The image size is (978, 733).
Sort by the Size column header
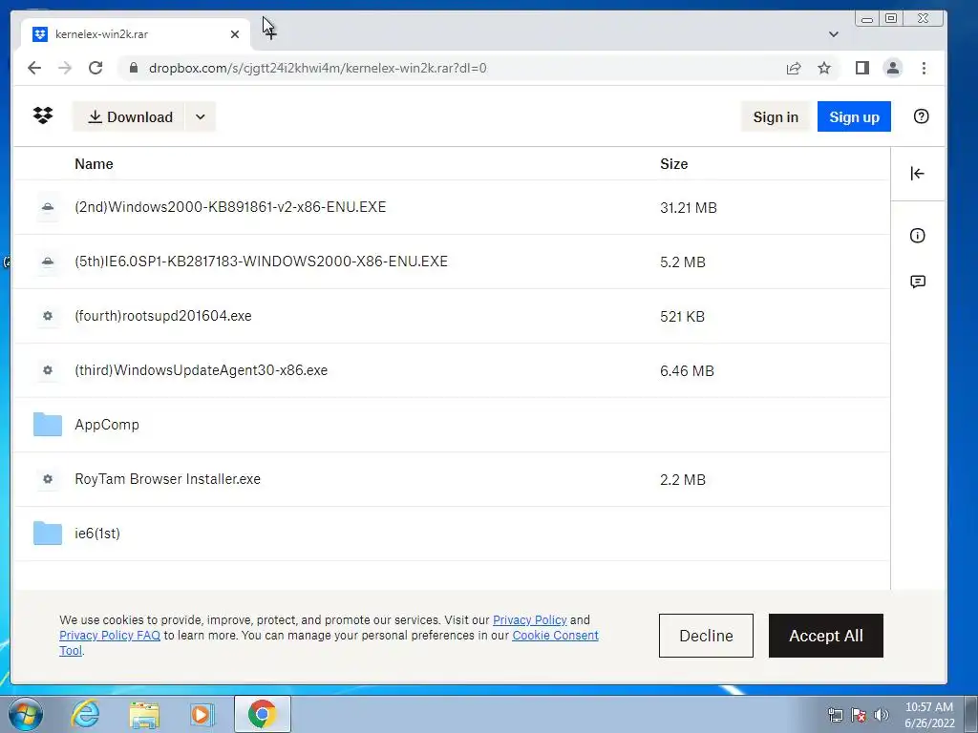tap(673, 164)
